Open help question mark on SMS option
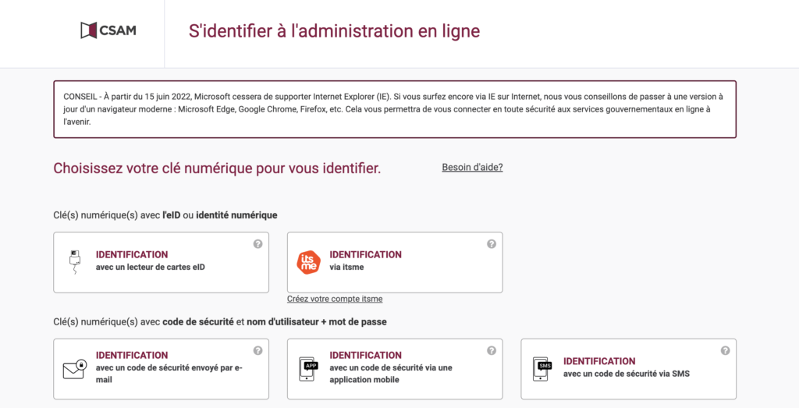Viewport: 799px width, 408px height. [725, 350]
